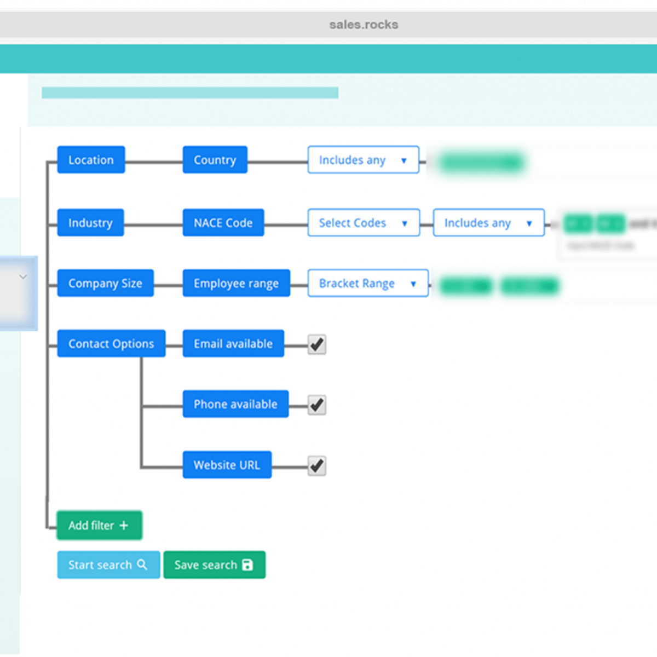657x657 pixels.
Task: Expand the Select Codes dropdown
Action: pos(363,223)
